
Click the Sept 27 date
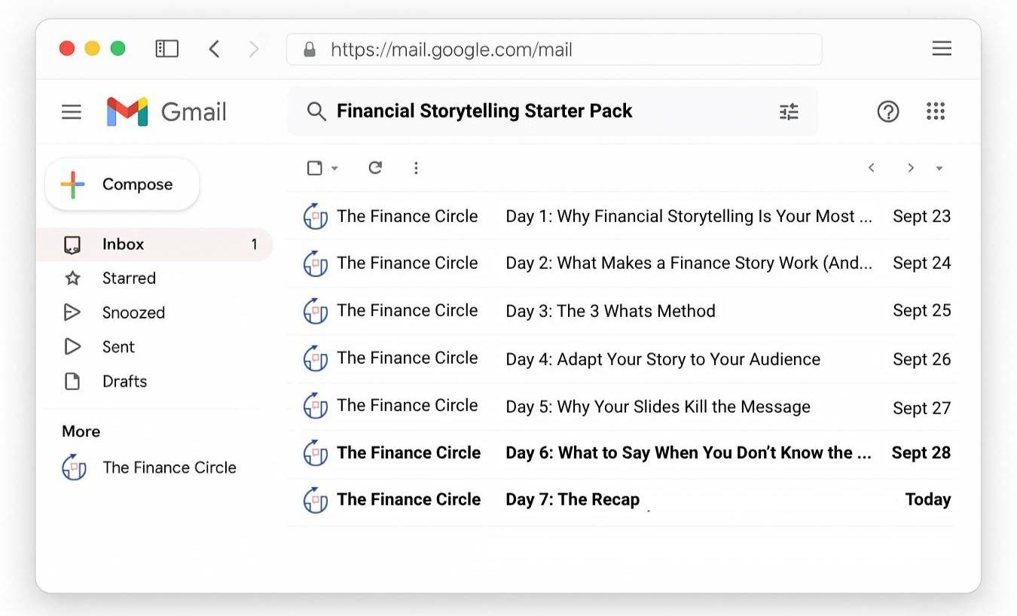click(921, 407)
